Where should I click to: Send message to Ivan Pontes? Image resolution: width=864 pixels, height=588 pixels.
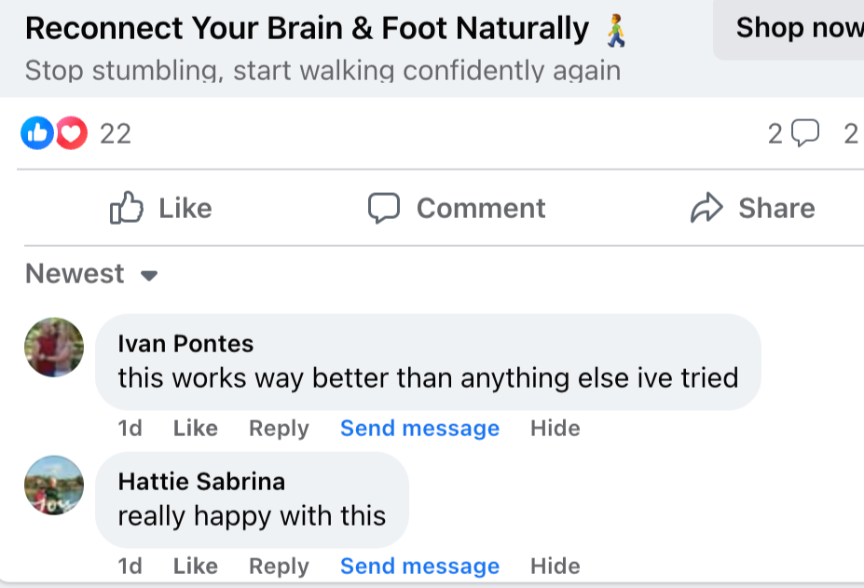coord(419,429)
